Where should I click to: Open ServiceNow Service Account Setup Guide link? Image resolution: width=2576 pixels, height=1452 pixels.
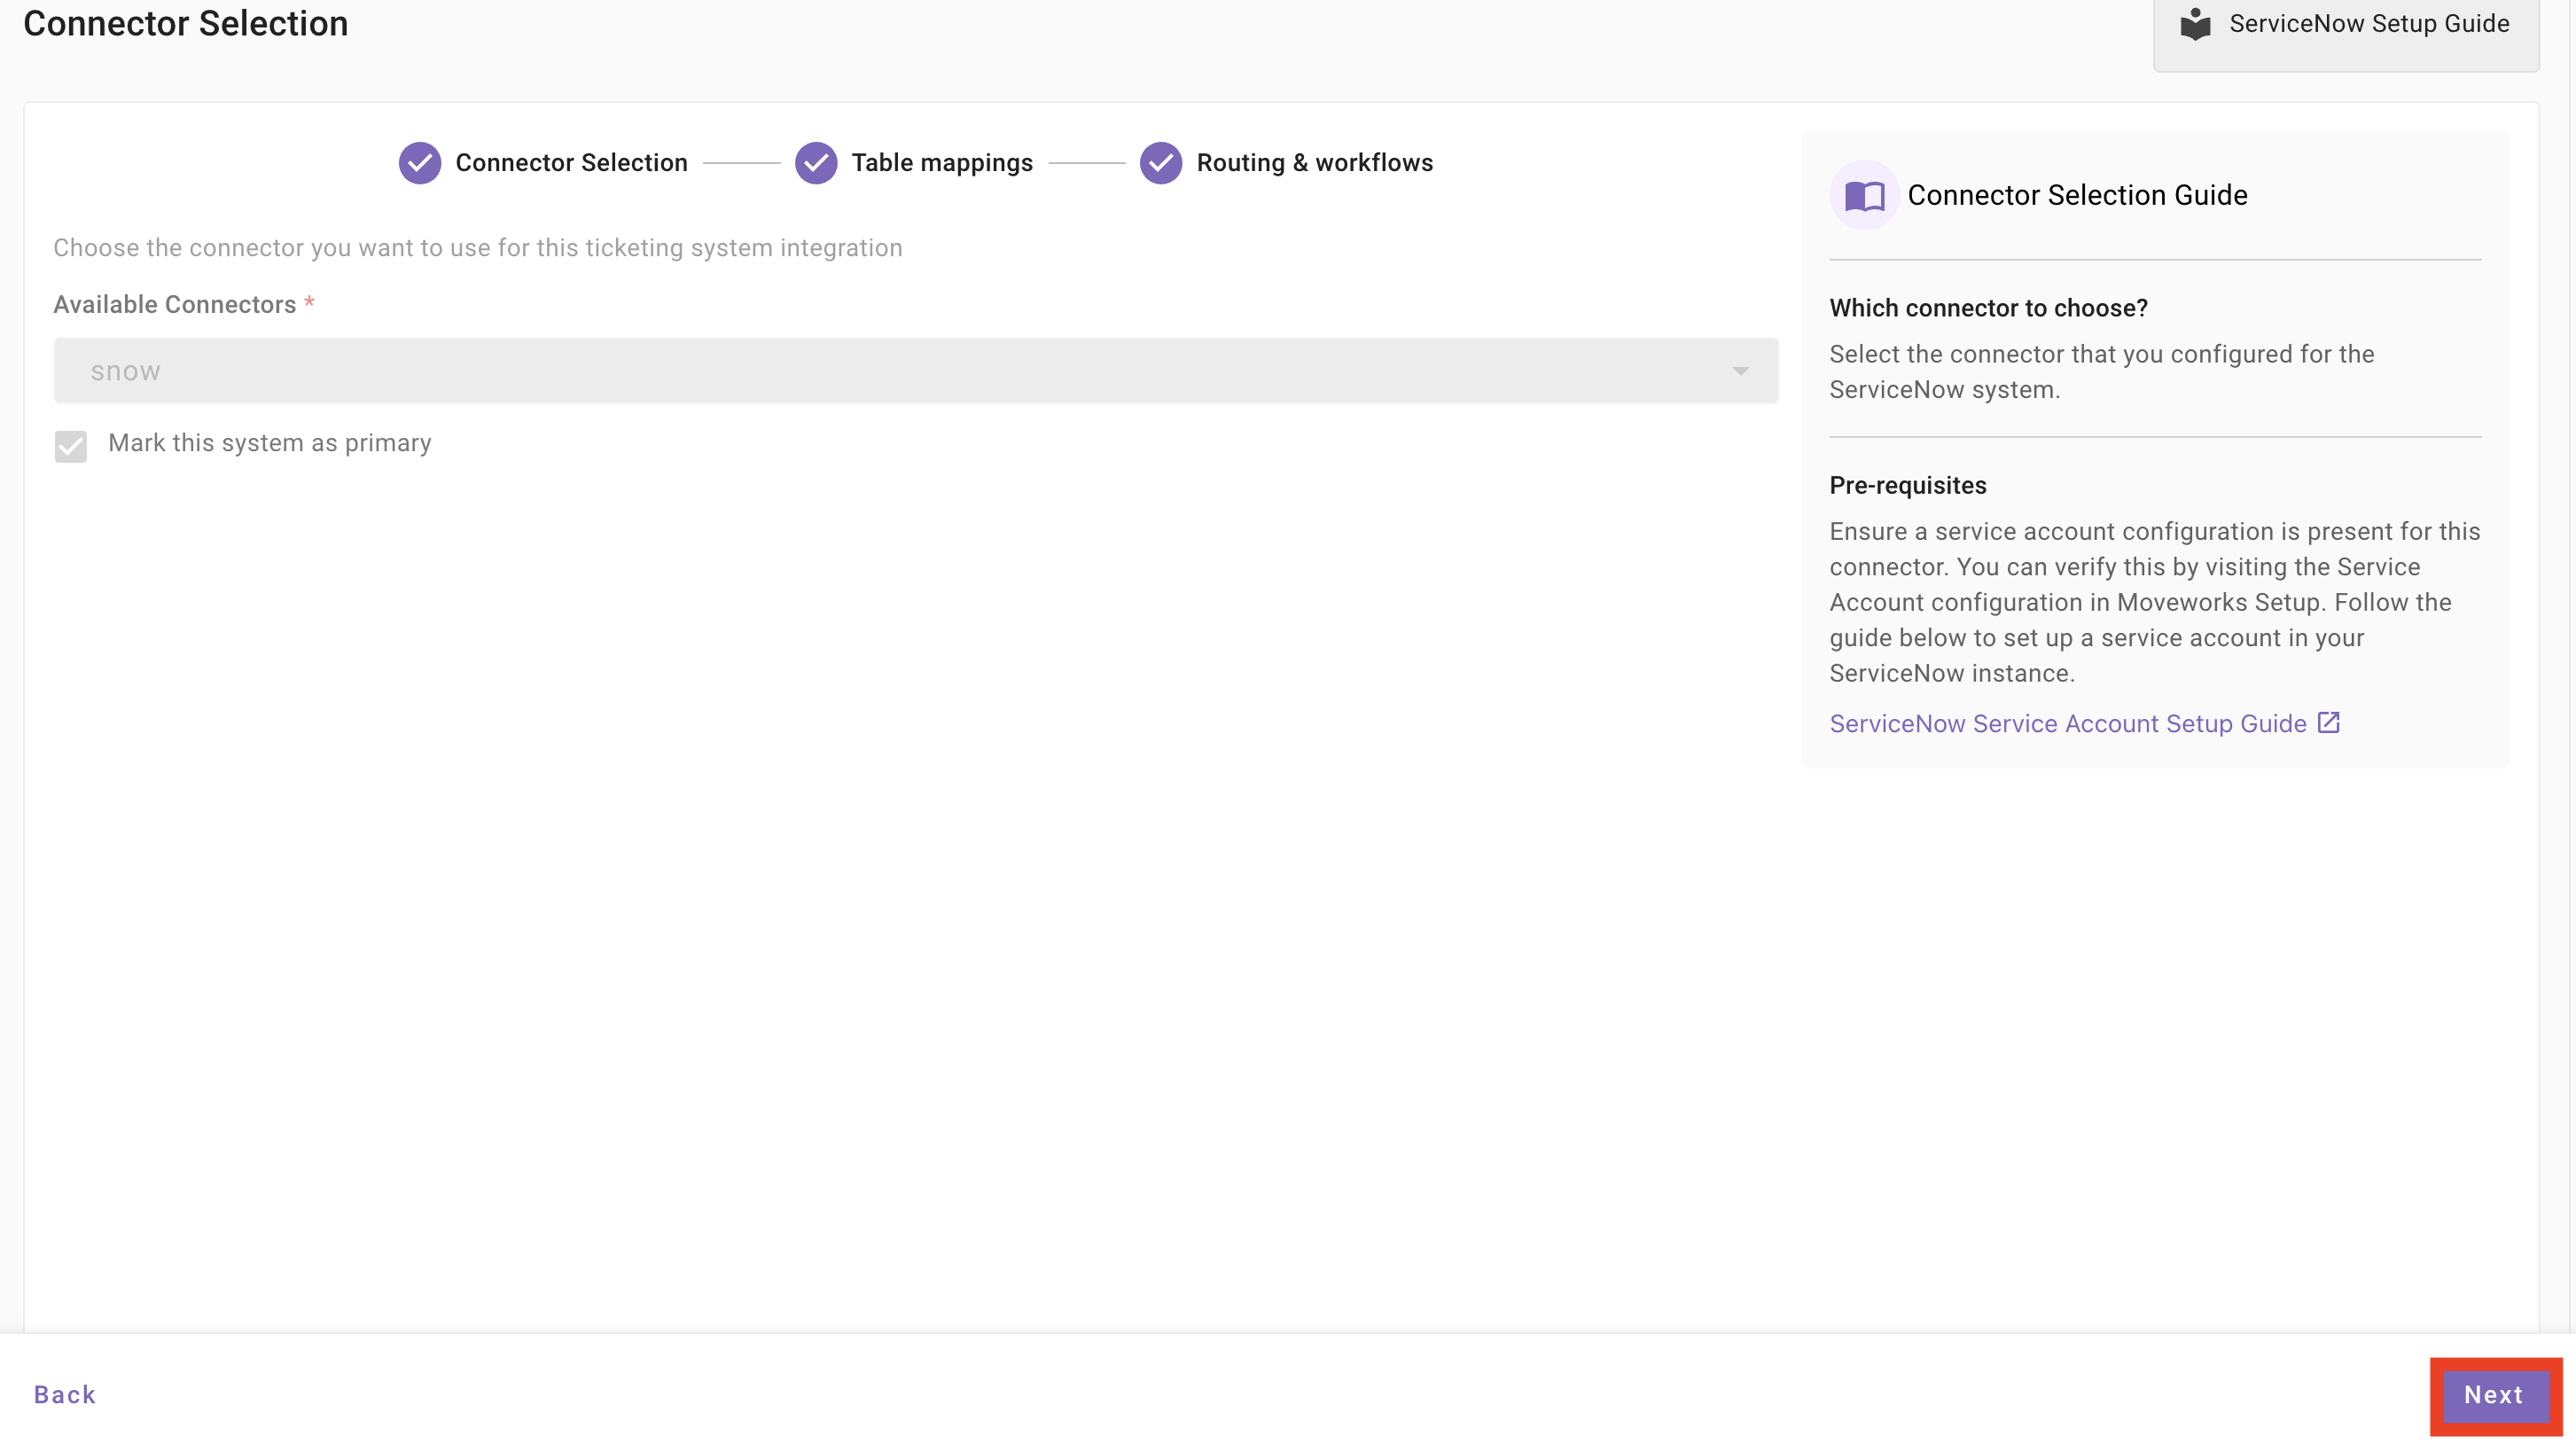click(2067, 724)
